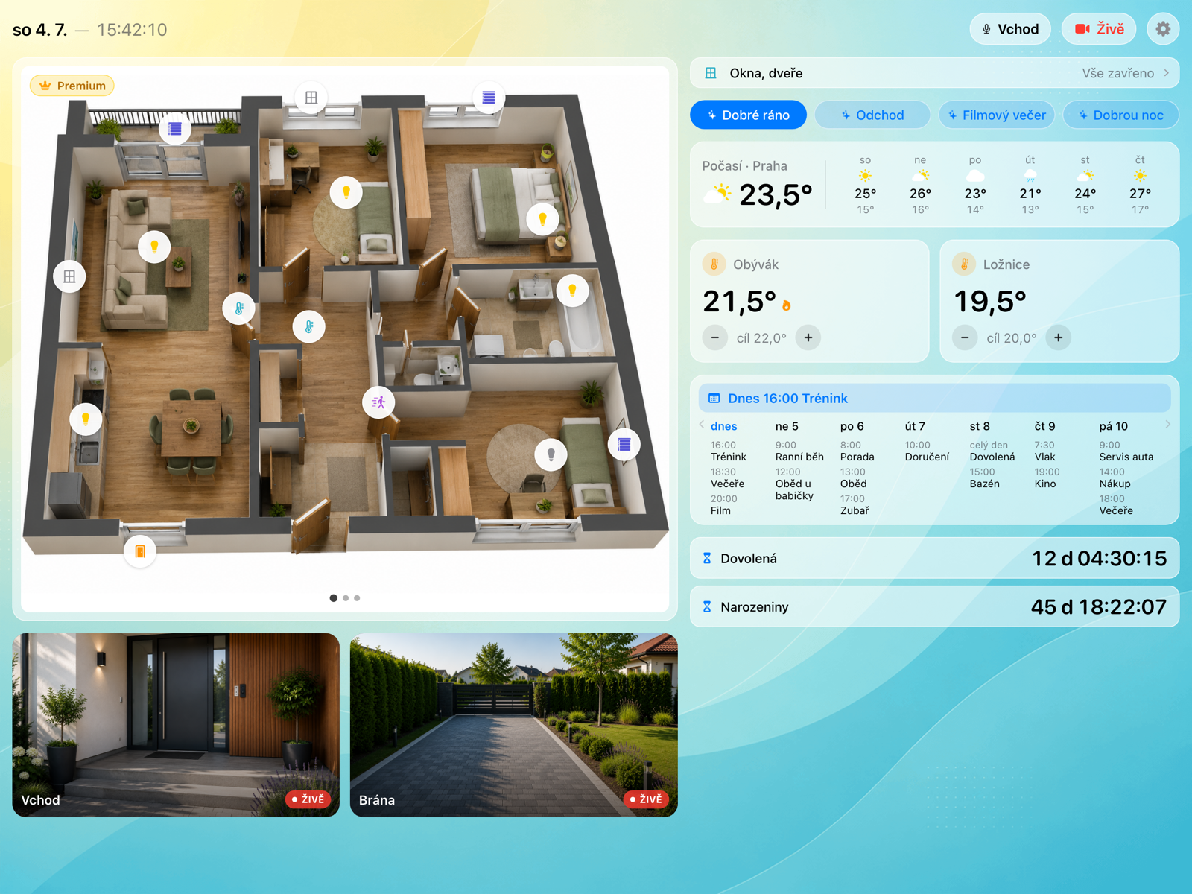
Task: Toggle the kitchen light bulb
Action: (x=86, y=419)
